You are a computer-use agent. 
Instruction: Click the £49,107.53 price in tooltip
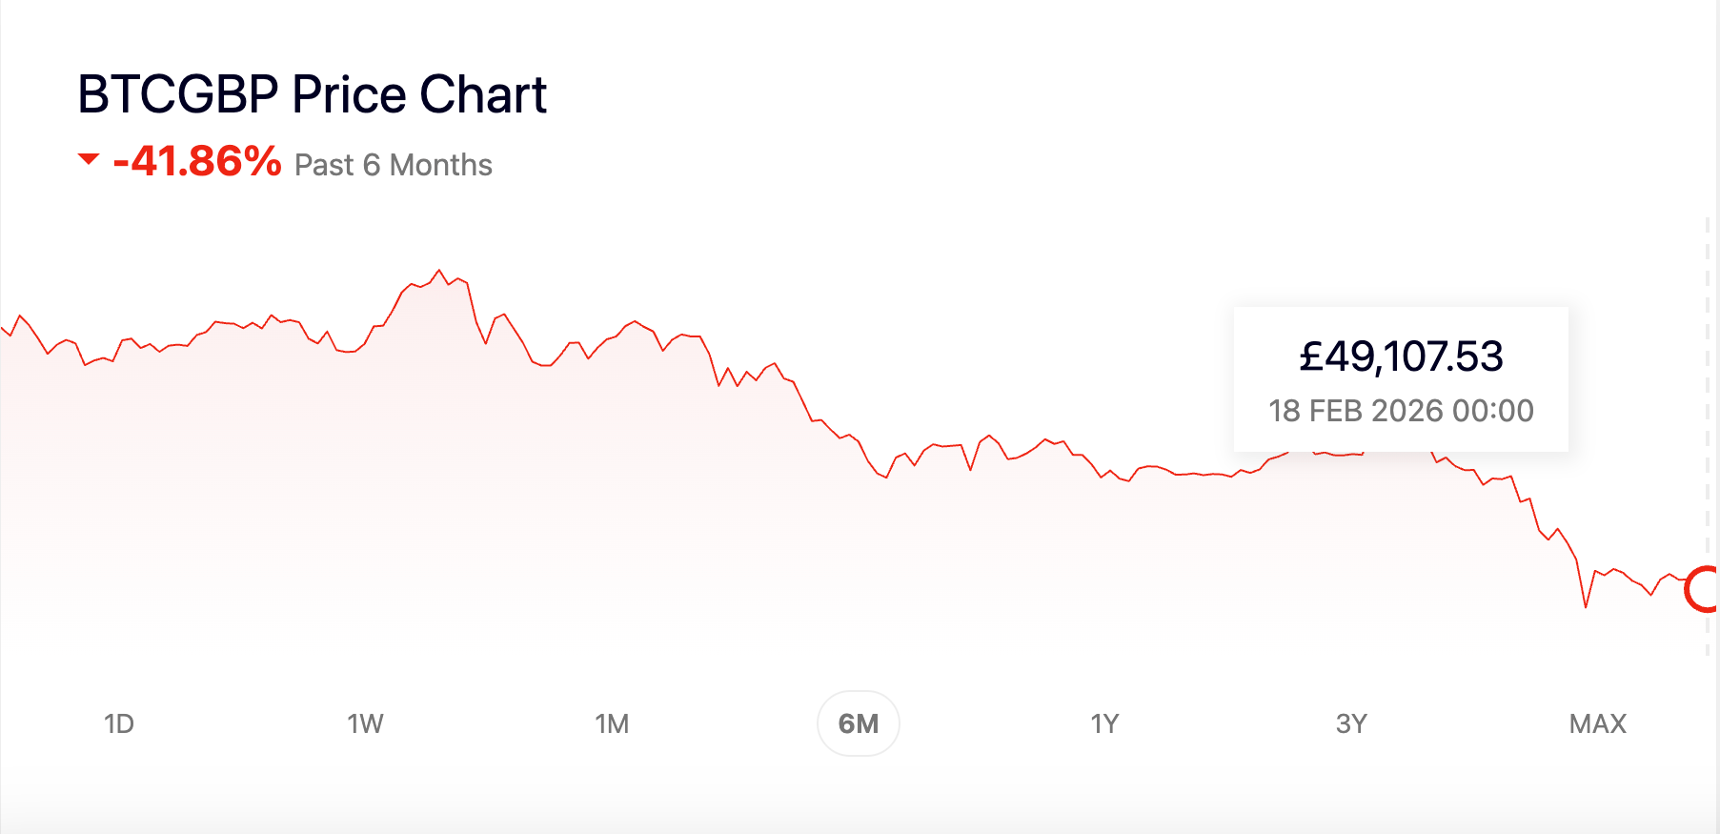[x=1401, y=357]
